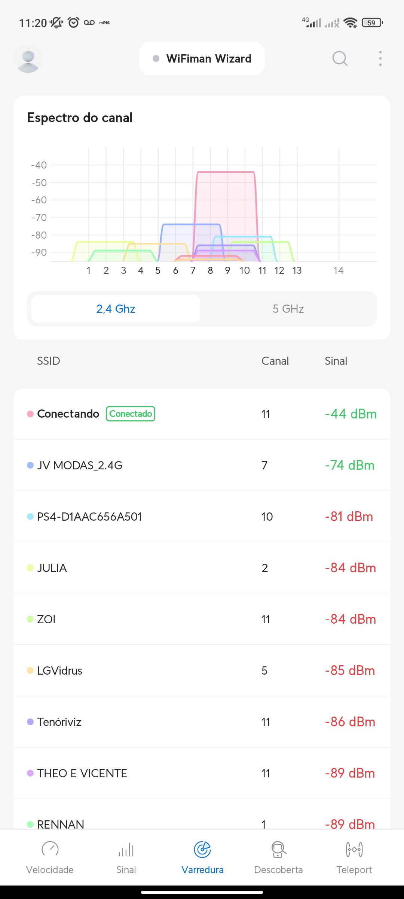
Task: Open the three-dot overflow menu
Action: click(x=380, y=58)
